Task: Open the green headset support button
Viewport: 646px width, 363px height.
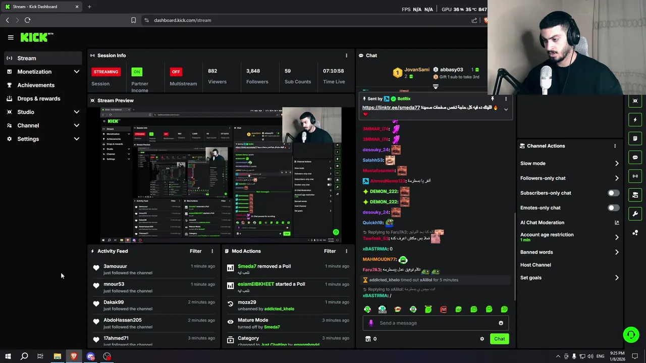Action: point(631,335)
